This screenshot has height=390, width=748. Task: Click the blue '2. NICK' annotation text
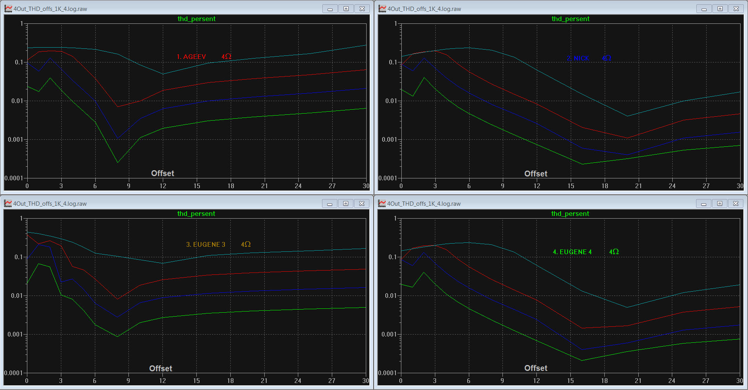tap(578, 59)
